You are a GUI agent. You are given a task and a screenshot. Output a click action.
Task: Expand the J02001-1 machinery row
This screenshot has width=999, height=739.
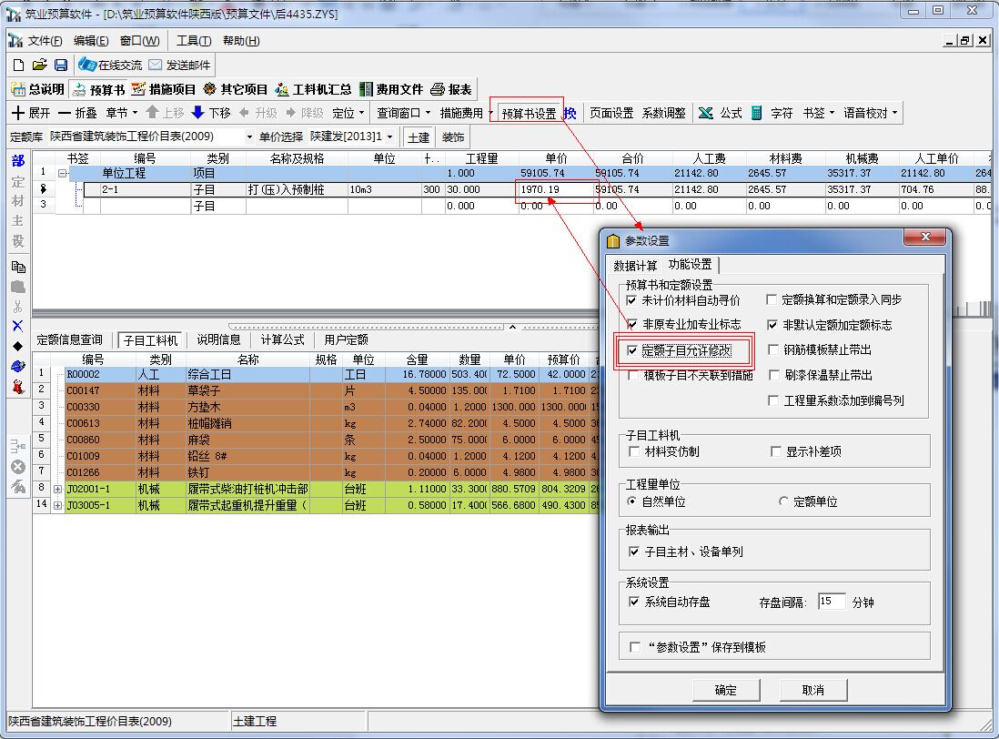click(x=57, y=489)
